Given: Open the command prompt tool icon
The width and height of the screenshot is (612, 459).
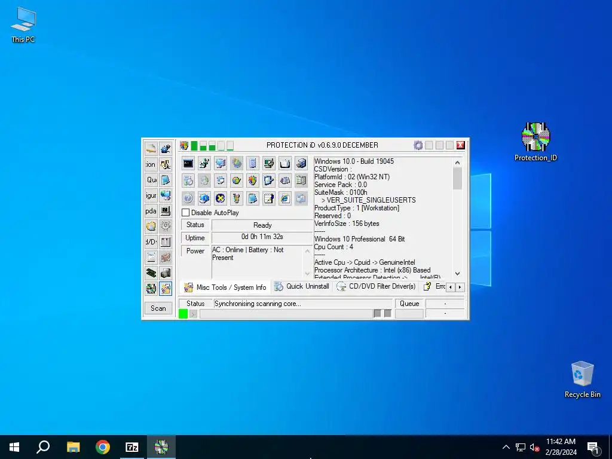Looking at the screenshot, I should 188,163.
